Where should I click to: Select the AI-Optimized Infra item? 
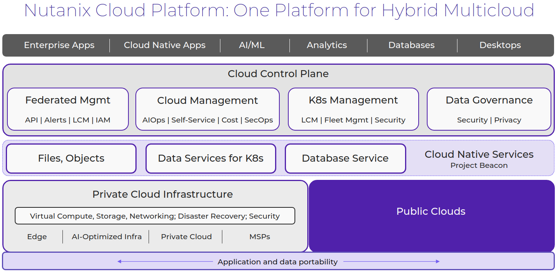pos(106,236)
